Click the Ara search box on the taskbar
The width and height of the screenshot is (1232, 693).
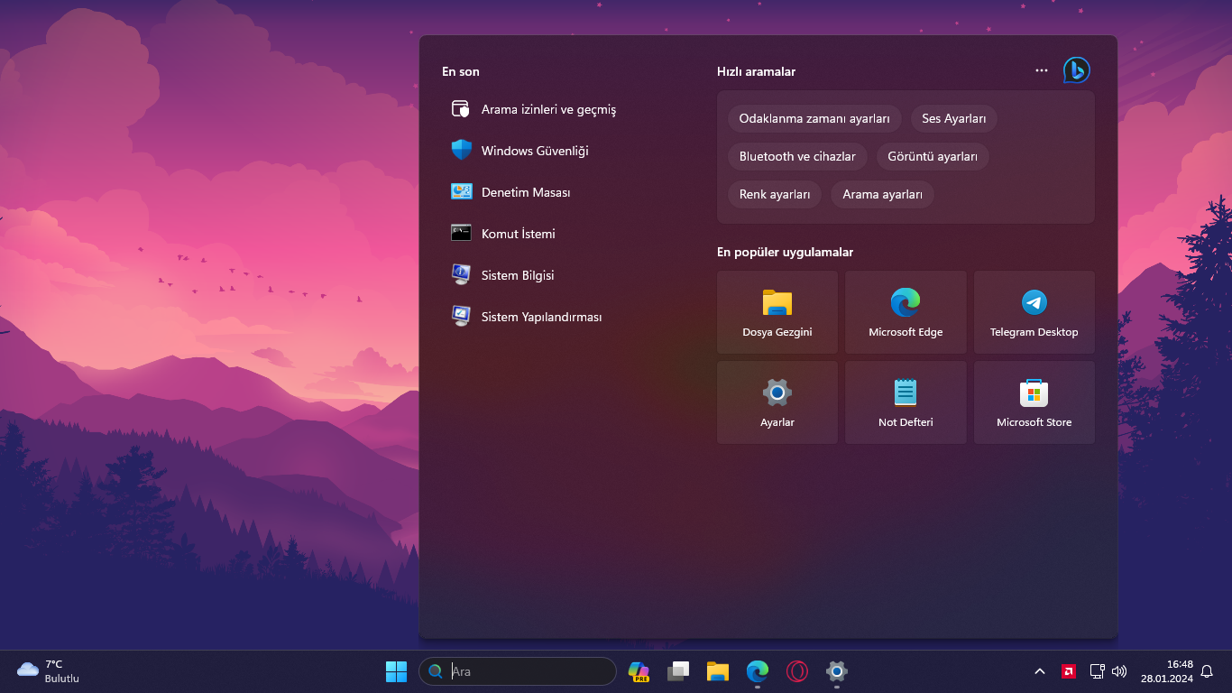(518, 671)
